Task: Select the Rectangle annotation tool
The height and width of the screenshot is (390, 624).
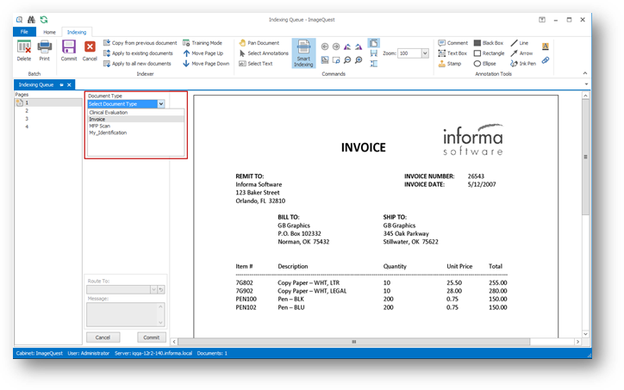Action: point(489,53)
